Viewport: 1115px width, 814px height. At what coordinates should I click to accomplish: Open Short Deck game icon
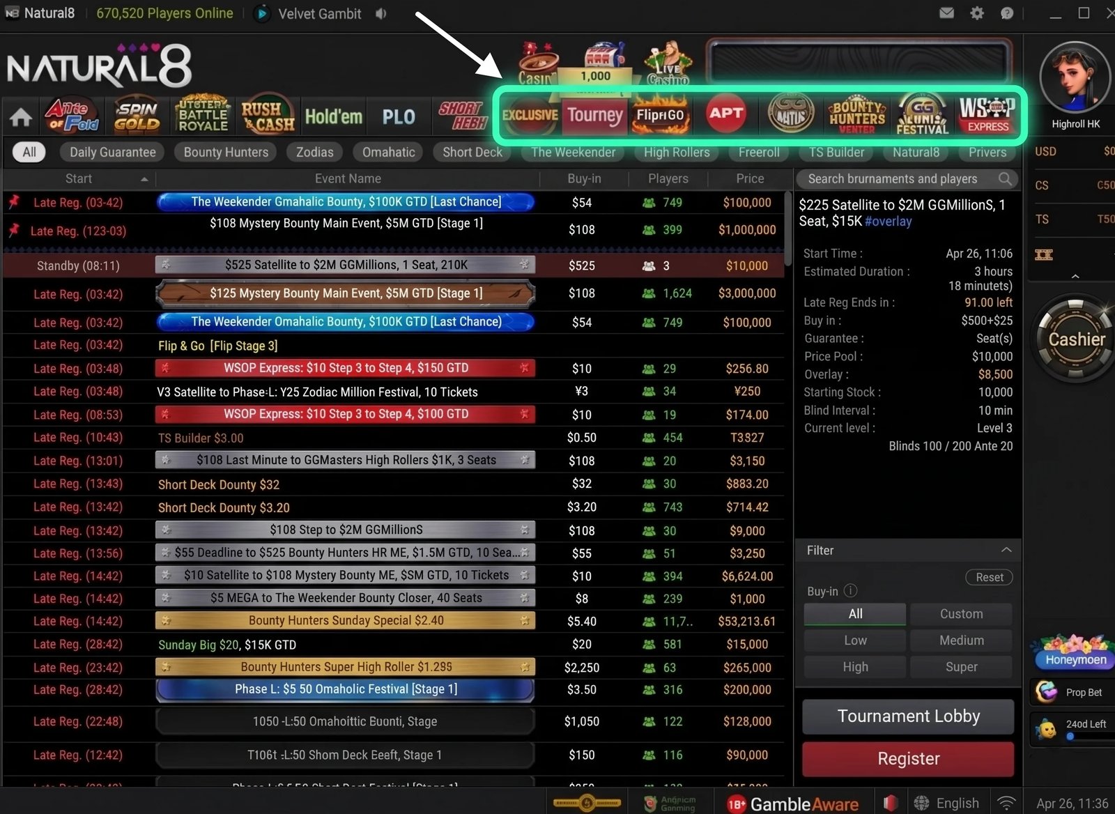[x=463, y=116]
